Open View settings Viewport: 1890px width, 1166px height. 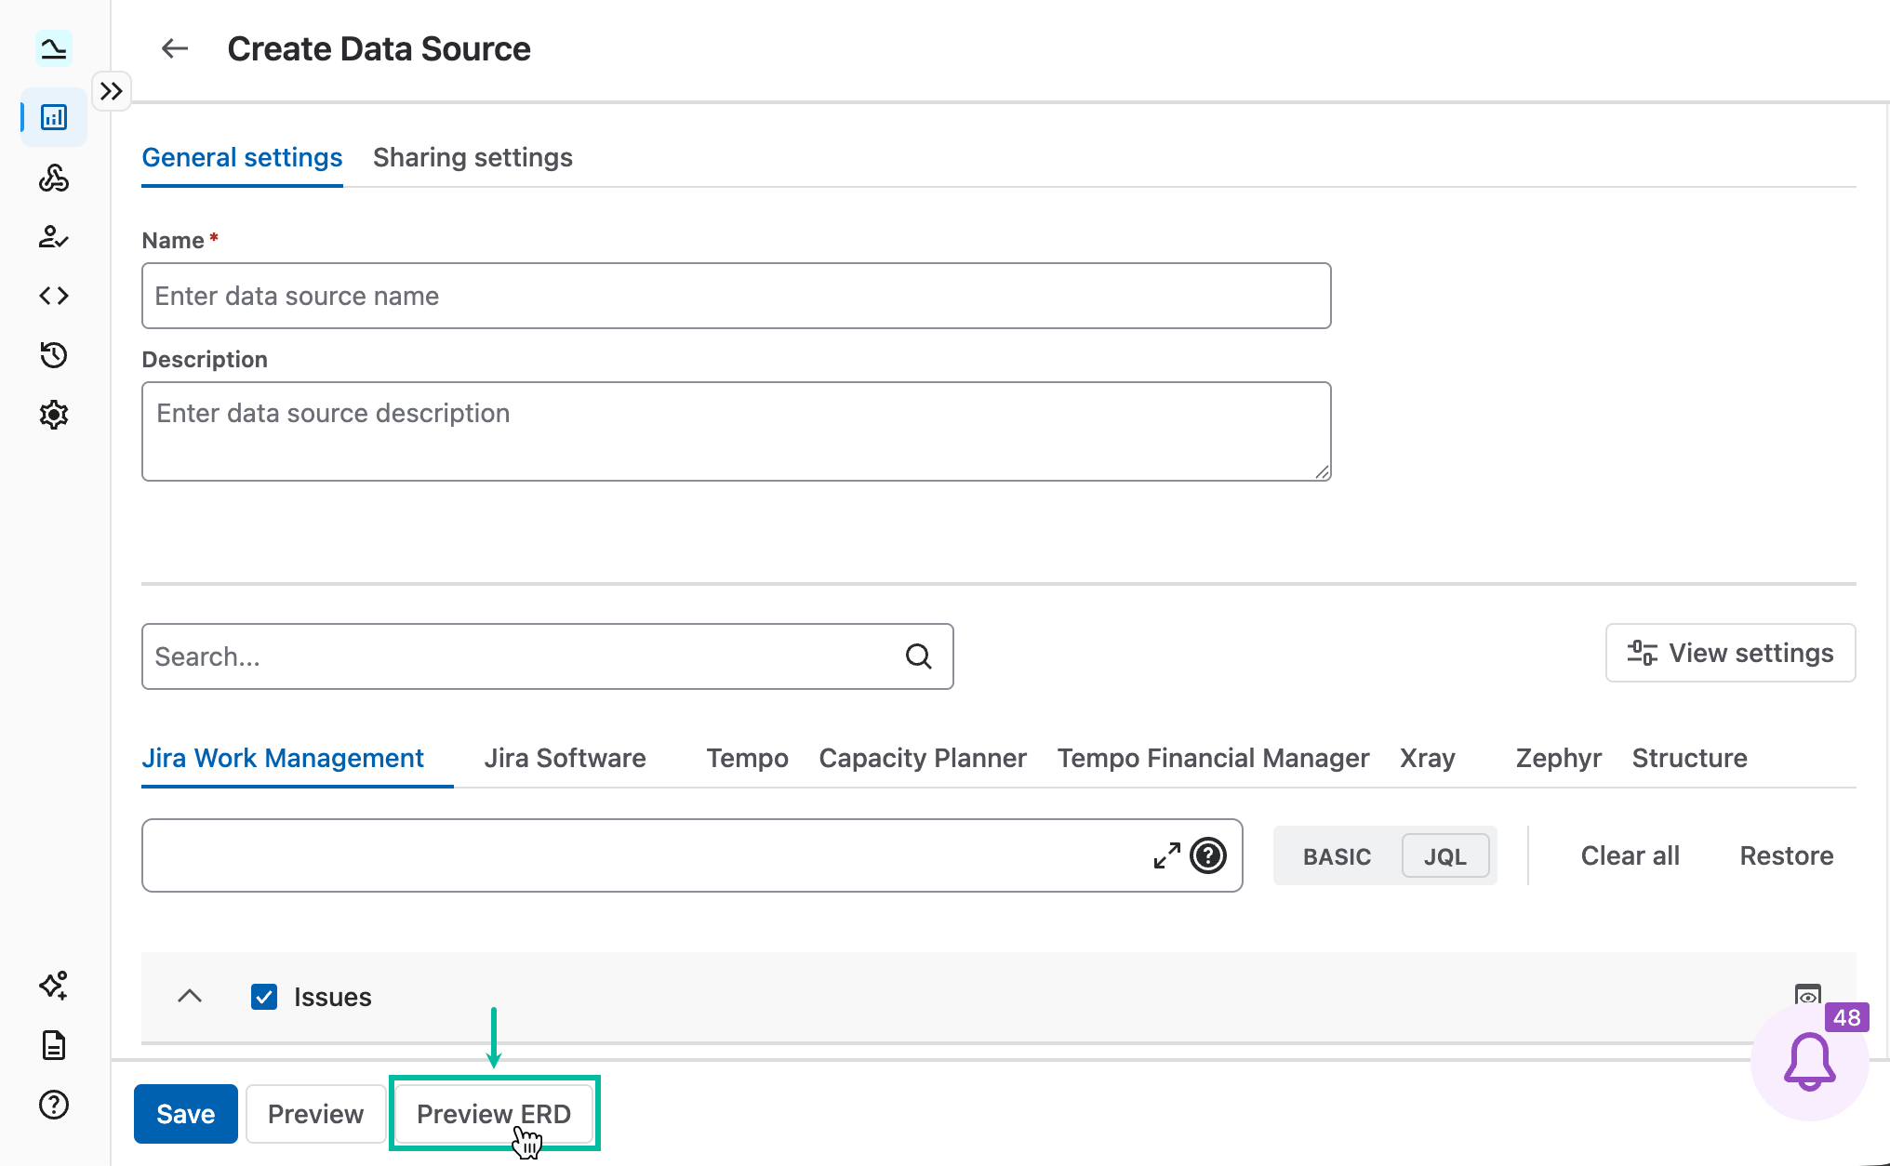click(1730, 653)
